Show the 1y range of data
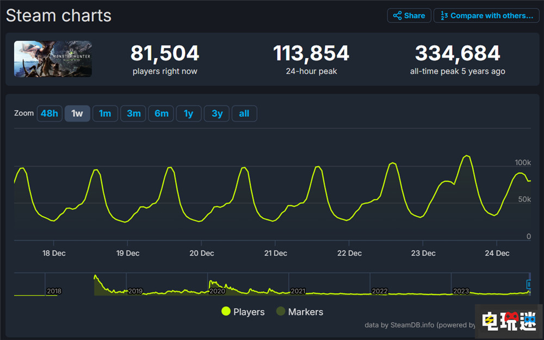544x340 pixels. [x=188, y=114]
